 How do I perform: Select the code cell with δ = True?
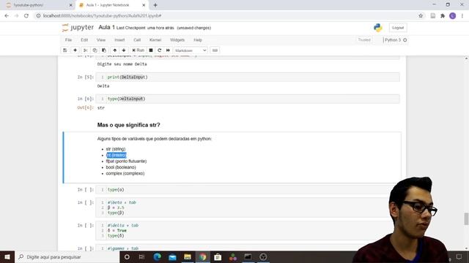(248, 231)
